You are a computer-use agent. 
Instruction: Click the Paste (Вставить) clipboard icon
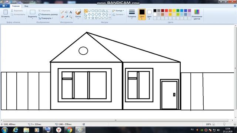[6, 12]
